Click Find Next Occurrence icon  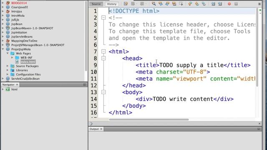tap(167, 4)
